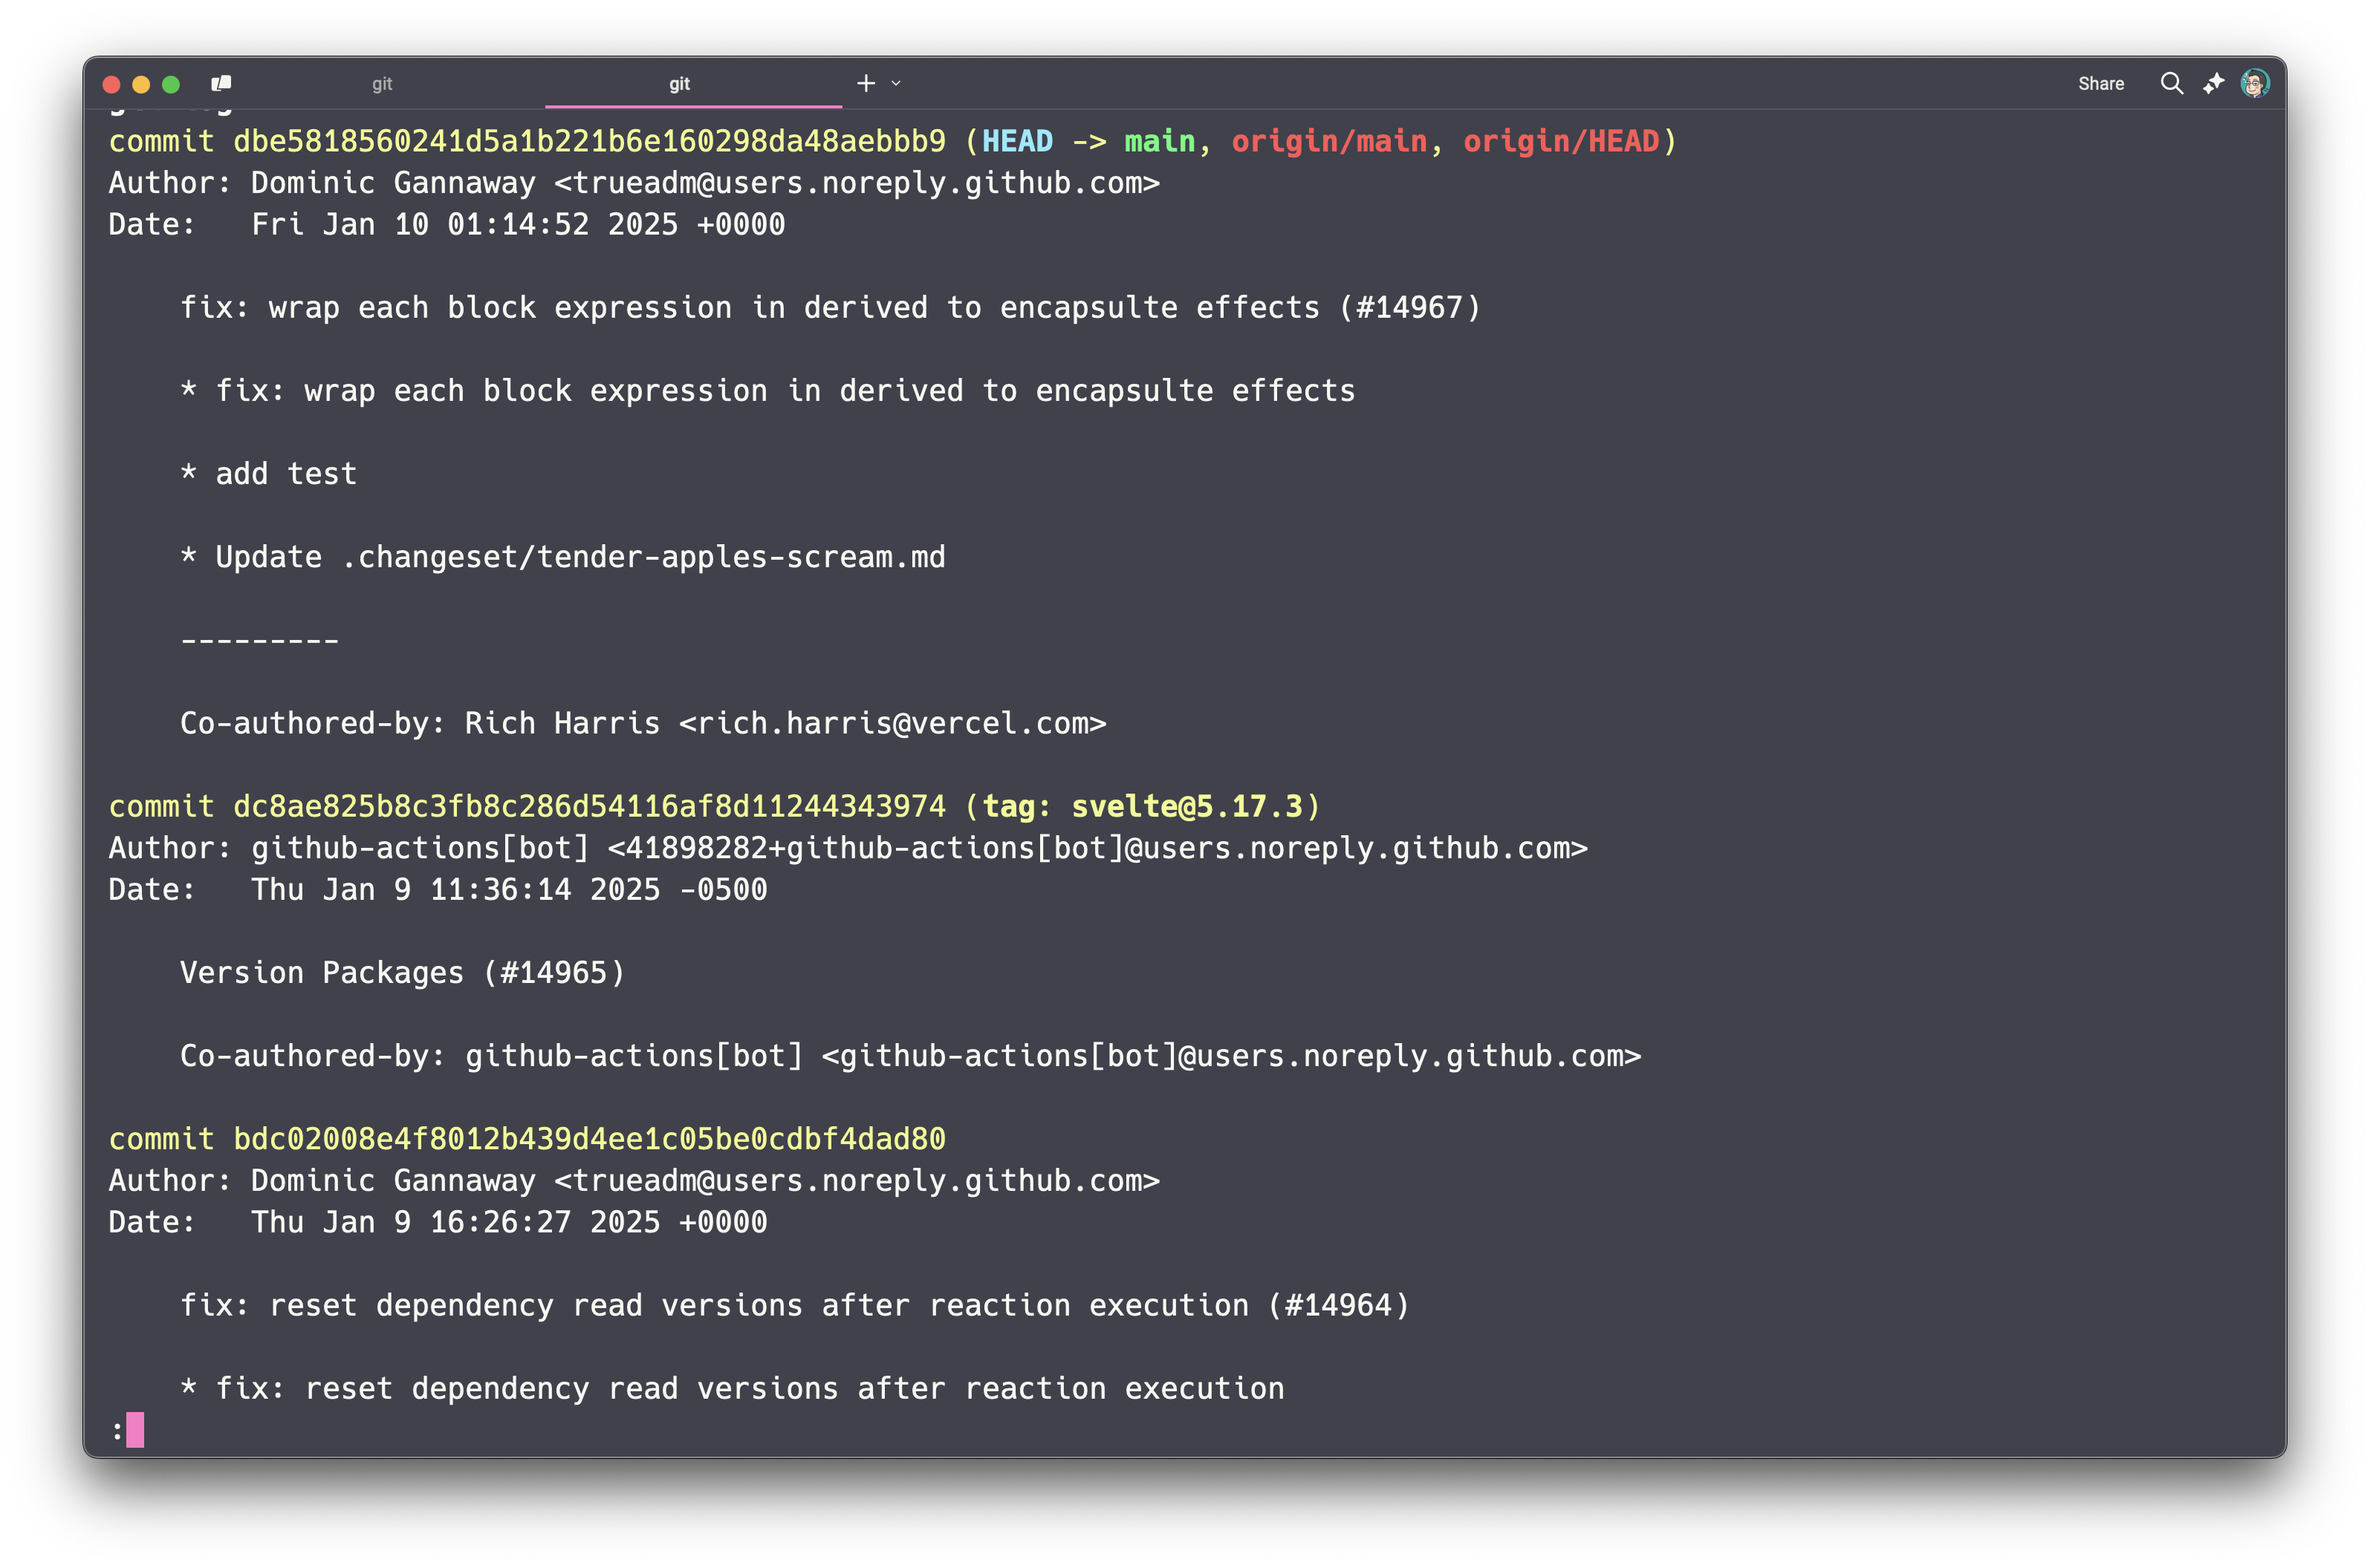Select the active git tab

(679, 84)
